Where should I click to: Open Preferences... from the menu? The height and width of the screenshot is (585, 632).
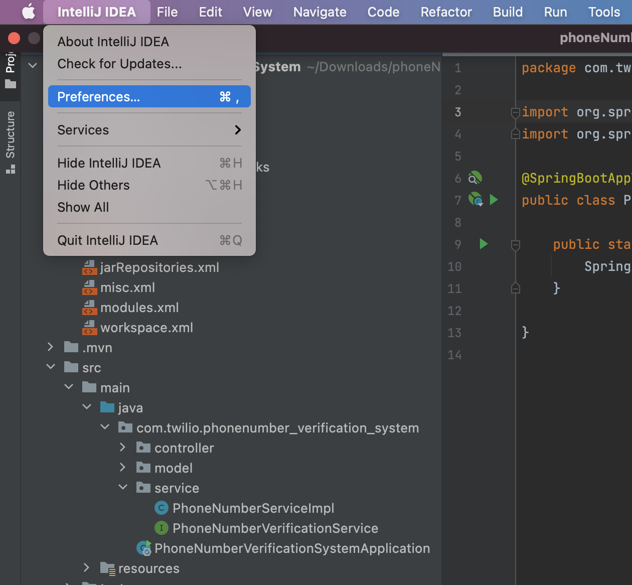click(x=149, y=96)
